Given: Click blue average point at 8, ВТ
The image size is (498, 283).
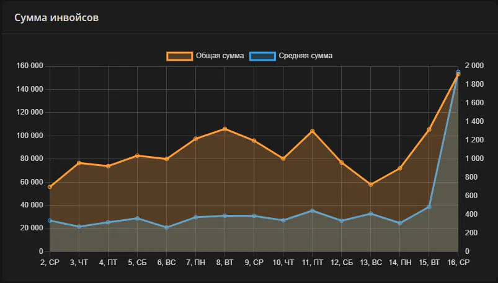Looking at the screenshot, I should tap(225, 216).
